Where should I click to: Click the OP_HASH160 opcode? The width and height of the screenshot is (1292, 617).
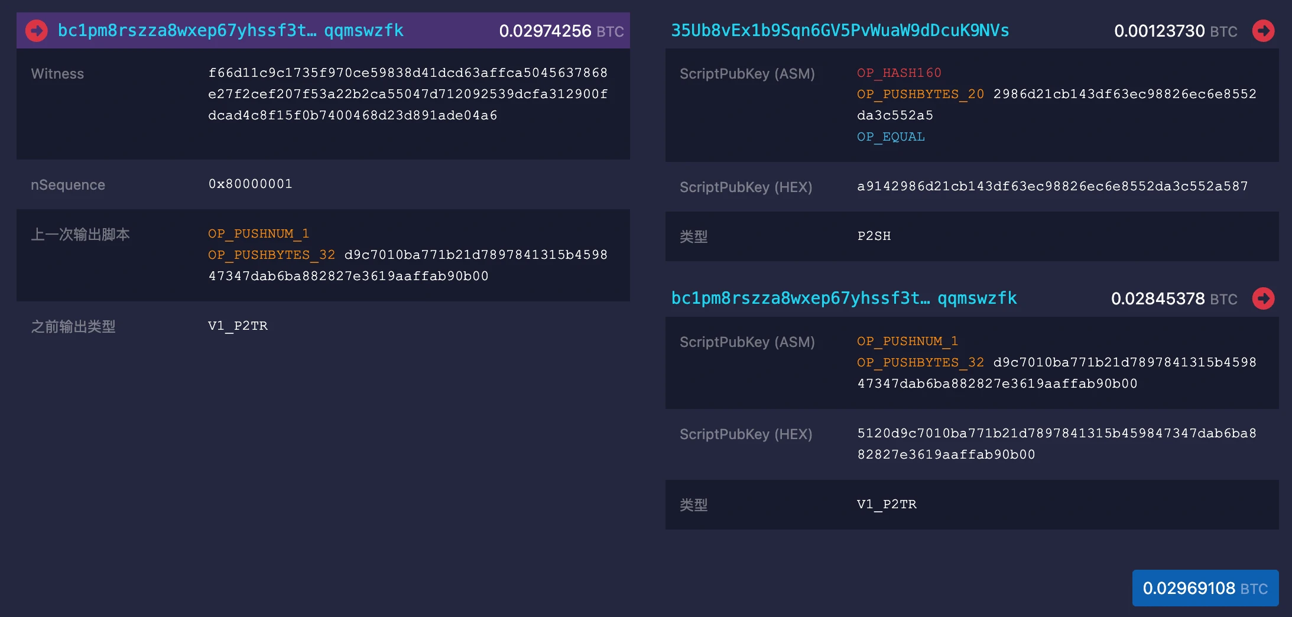899,73
